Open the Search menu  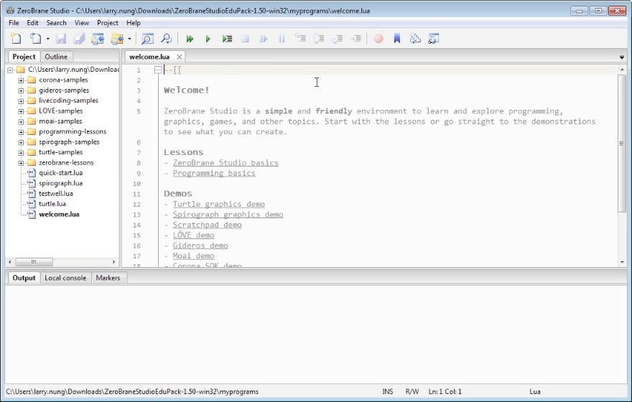tap(56, 23)
